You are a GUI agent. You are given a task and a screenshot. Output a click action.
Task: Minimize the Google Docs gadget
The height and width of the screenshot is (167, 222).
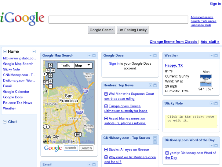coord(155,55)
